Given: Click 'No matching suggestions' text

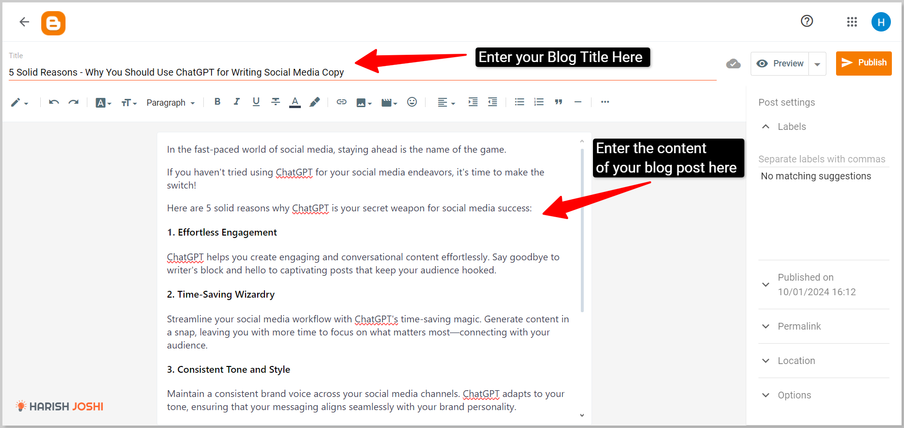Looking at the screenshot, I should pyautogui.click(x=816, y=176).
